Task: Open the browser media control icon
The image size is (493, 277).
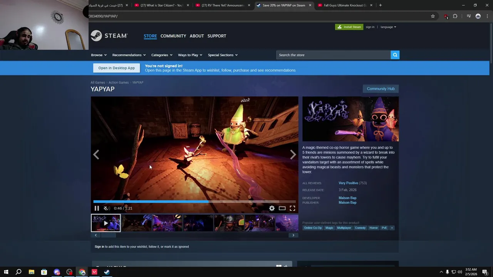Action: pyautogui.click(x=469, y=16)
